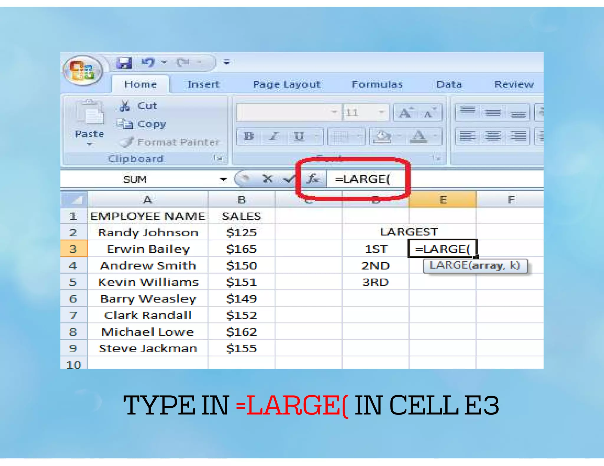
Task: Save the workbook with floppy disk icon
Action: [x=124, y=63]
